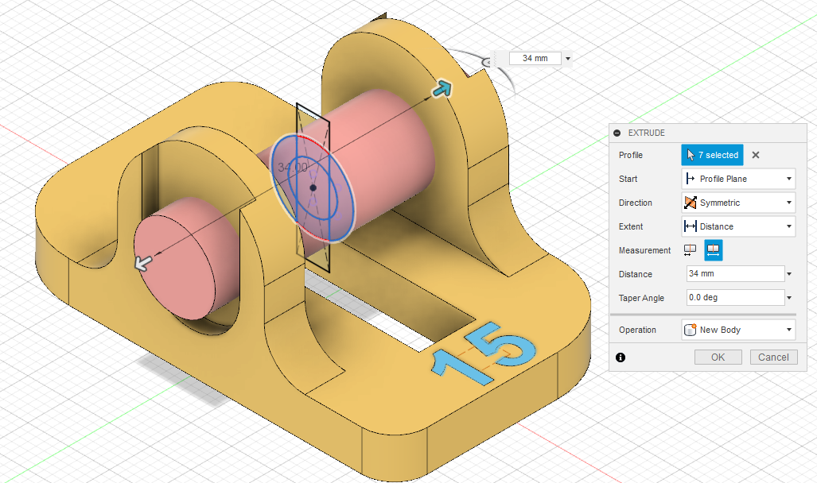Expand the Distance field dropdown arrow

pos(789,274)
